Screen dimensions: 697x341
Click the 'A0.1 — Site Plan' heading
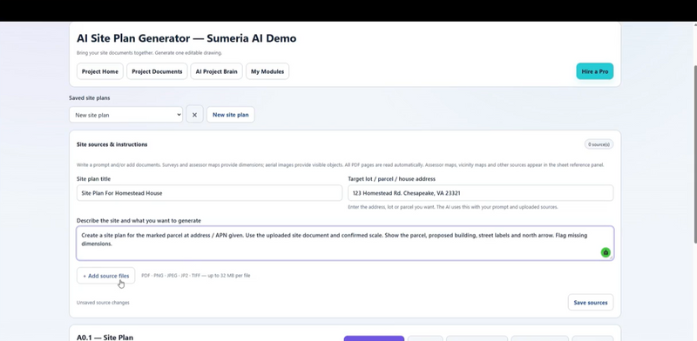(x=105, y=338)
